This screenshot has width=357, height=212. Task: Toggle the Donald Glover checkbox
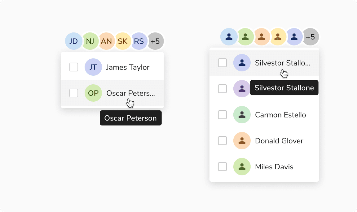coord(223,141)
